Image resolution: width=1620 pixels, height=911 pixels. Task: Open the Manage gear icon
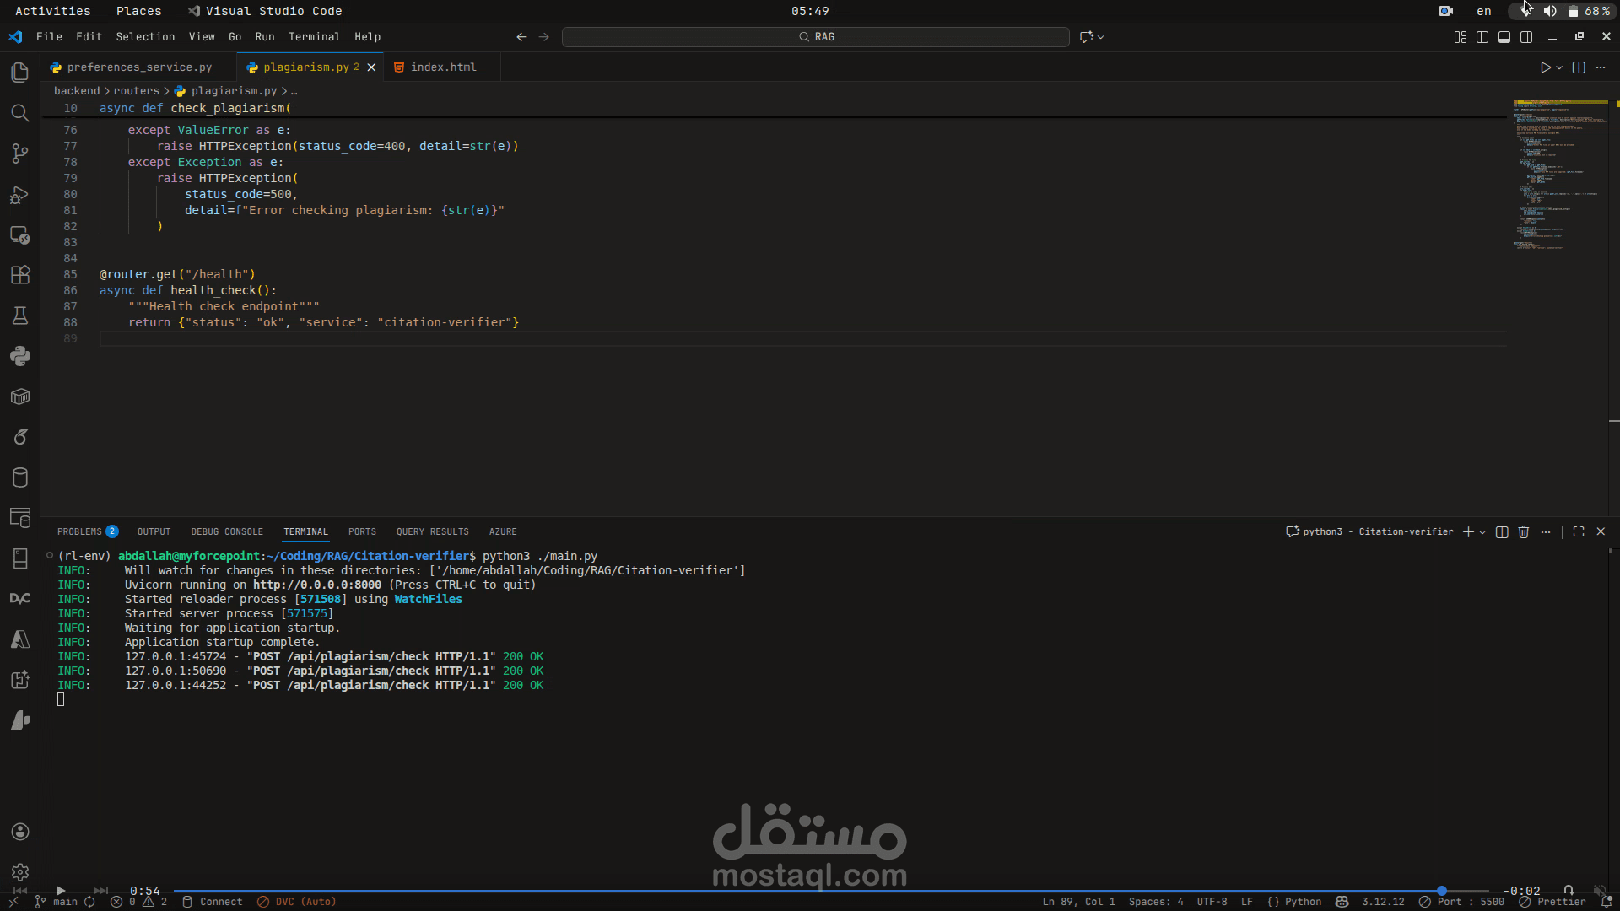click(x=20, y=872)
